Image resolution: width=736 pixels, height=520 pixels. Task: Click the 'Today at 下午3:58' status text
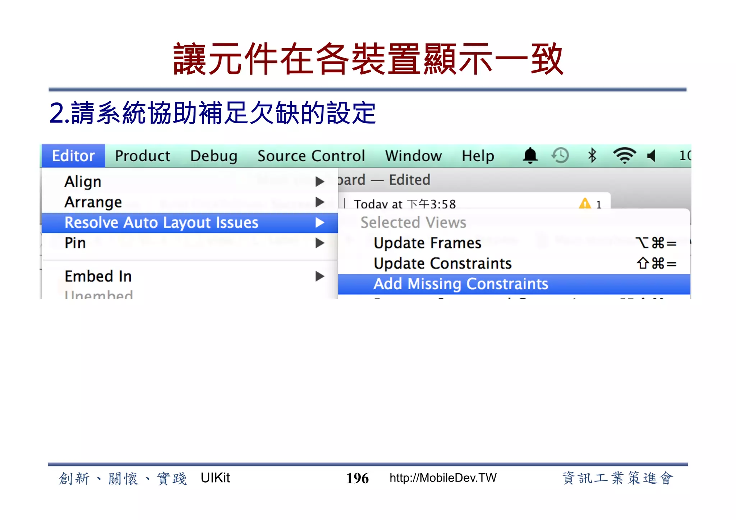coord(405,204)
